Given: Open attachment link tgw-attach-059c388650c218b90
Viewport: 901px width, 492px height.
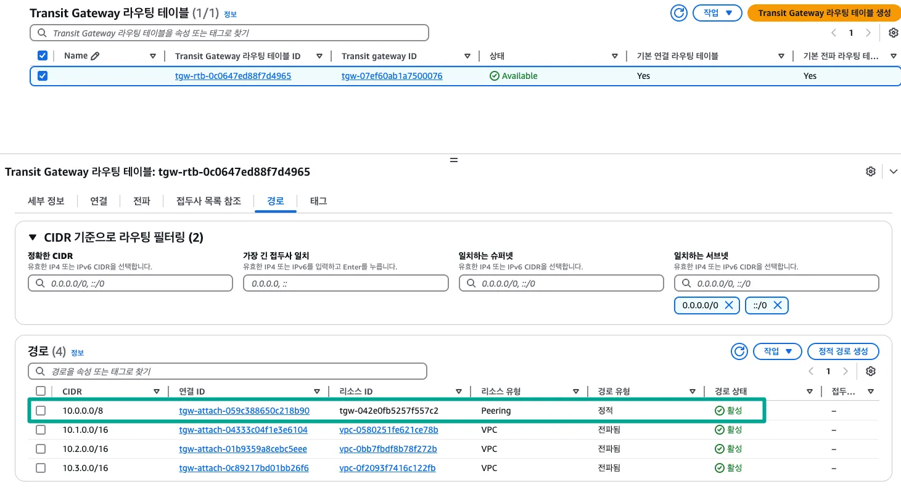Looking at the screenshot, I should (244, 411).
